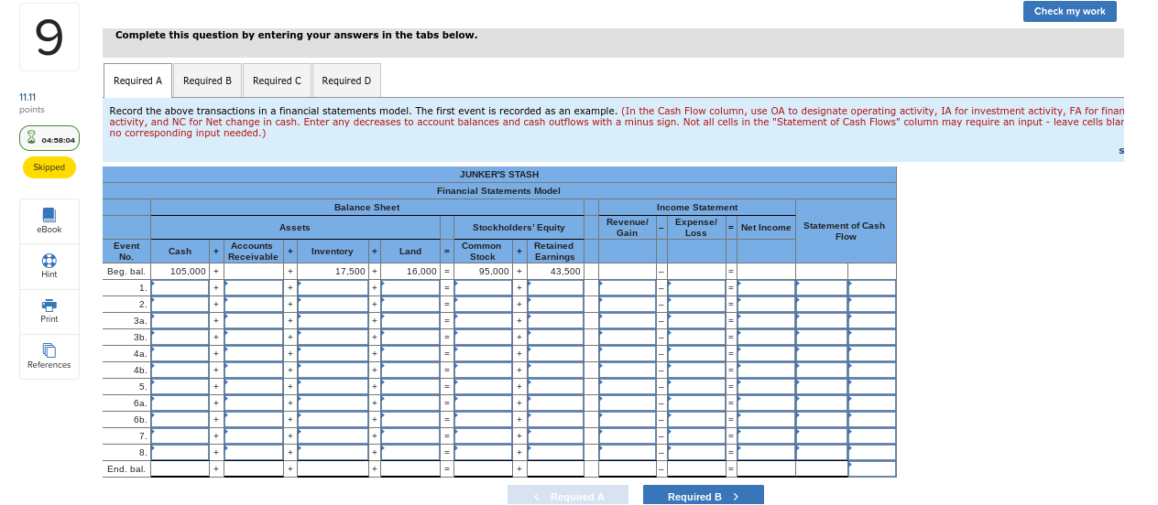Click the Accounts Receivable column header
1158x505 pixels.
pyautogui.click(x=253, y=252)
